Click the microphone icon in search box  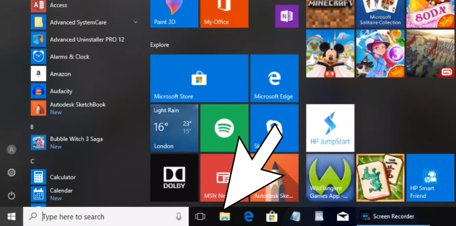coord(179,216)
